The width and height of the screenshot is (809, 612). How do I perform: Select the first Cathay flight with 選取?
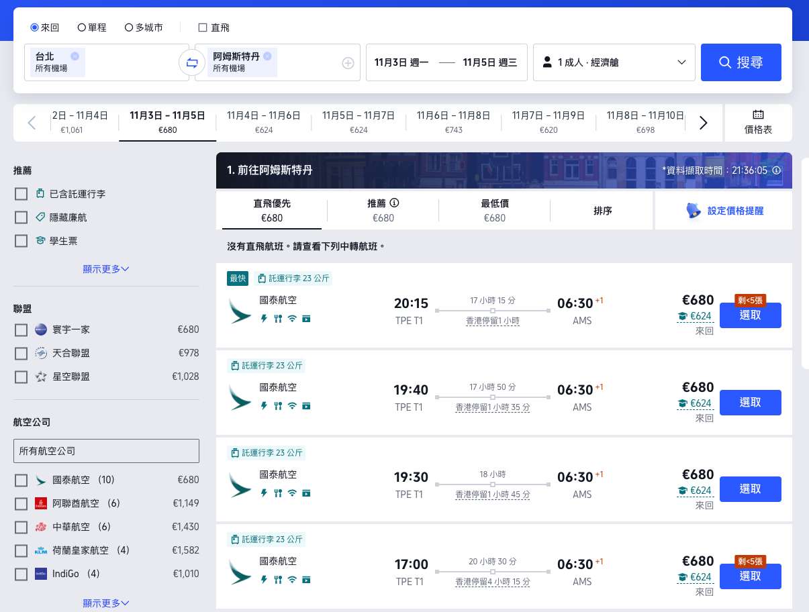pyautogui.click(x=750, y=315)
